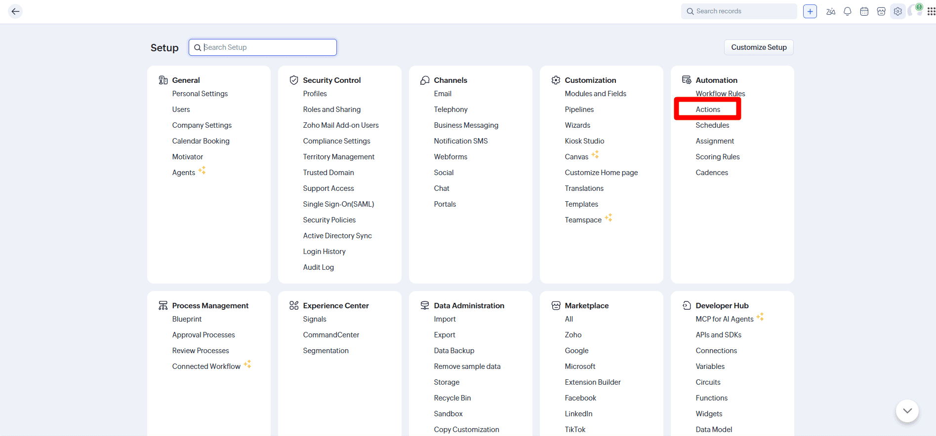Click the Security Control shield icon
Screen dimensions: 936x436
(294, 80)
